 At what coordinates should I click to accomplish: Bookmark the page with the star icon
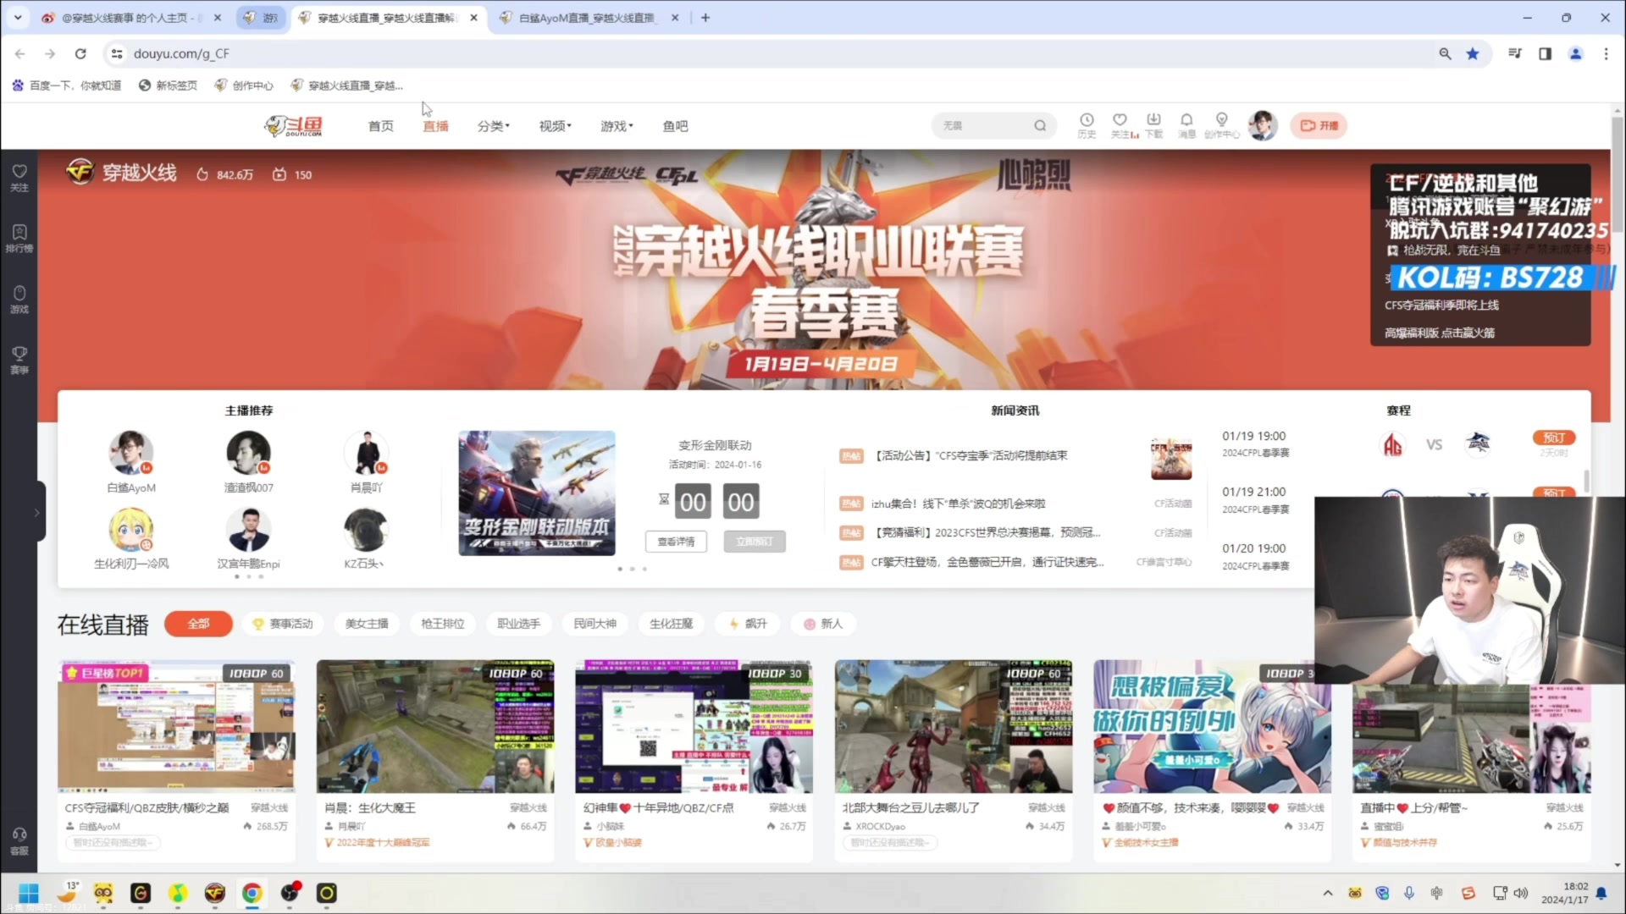(x=1473, y=53)
